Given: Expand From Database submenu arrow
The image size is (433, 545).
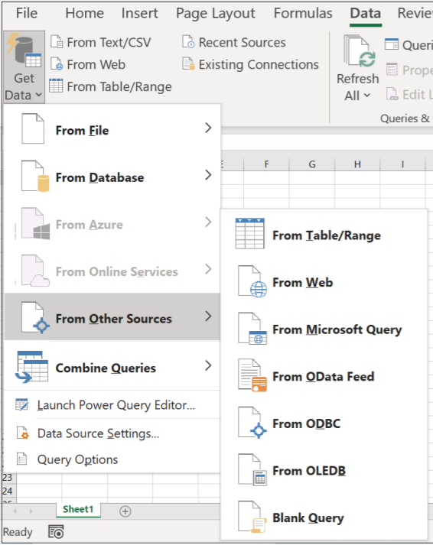Looking at the screenshot, I should click(208, 175).
